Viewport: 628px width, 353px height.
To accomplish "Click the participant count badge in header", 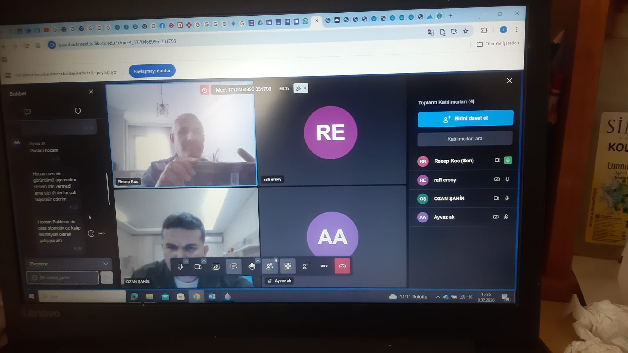I will (x=301, y=88).
